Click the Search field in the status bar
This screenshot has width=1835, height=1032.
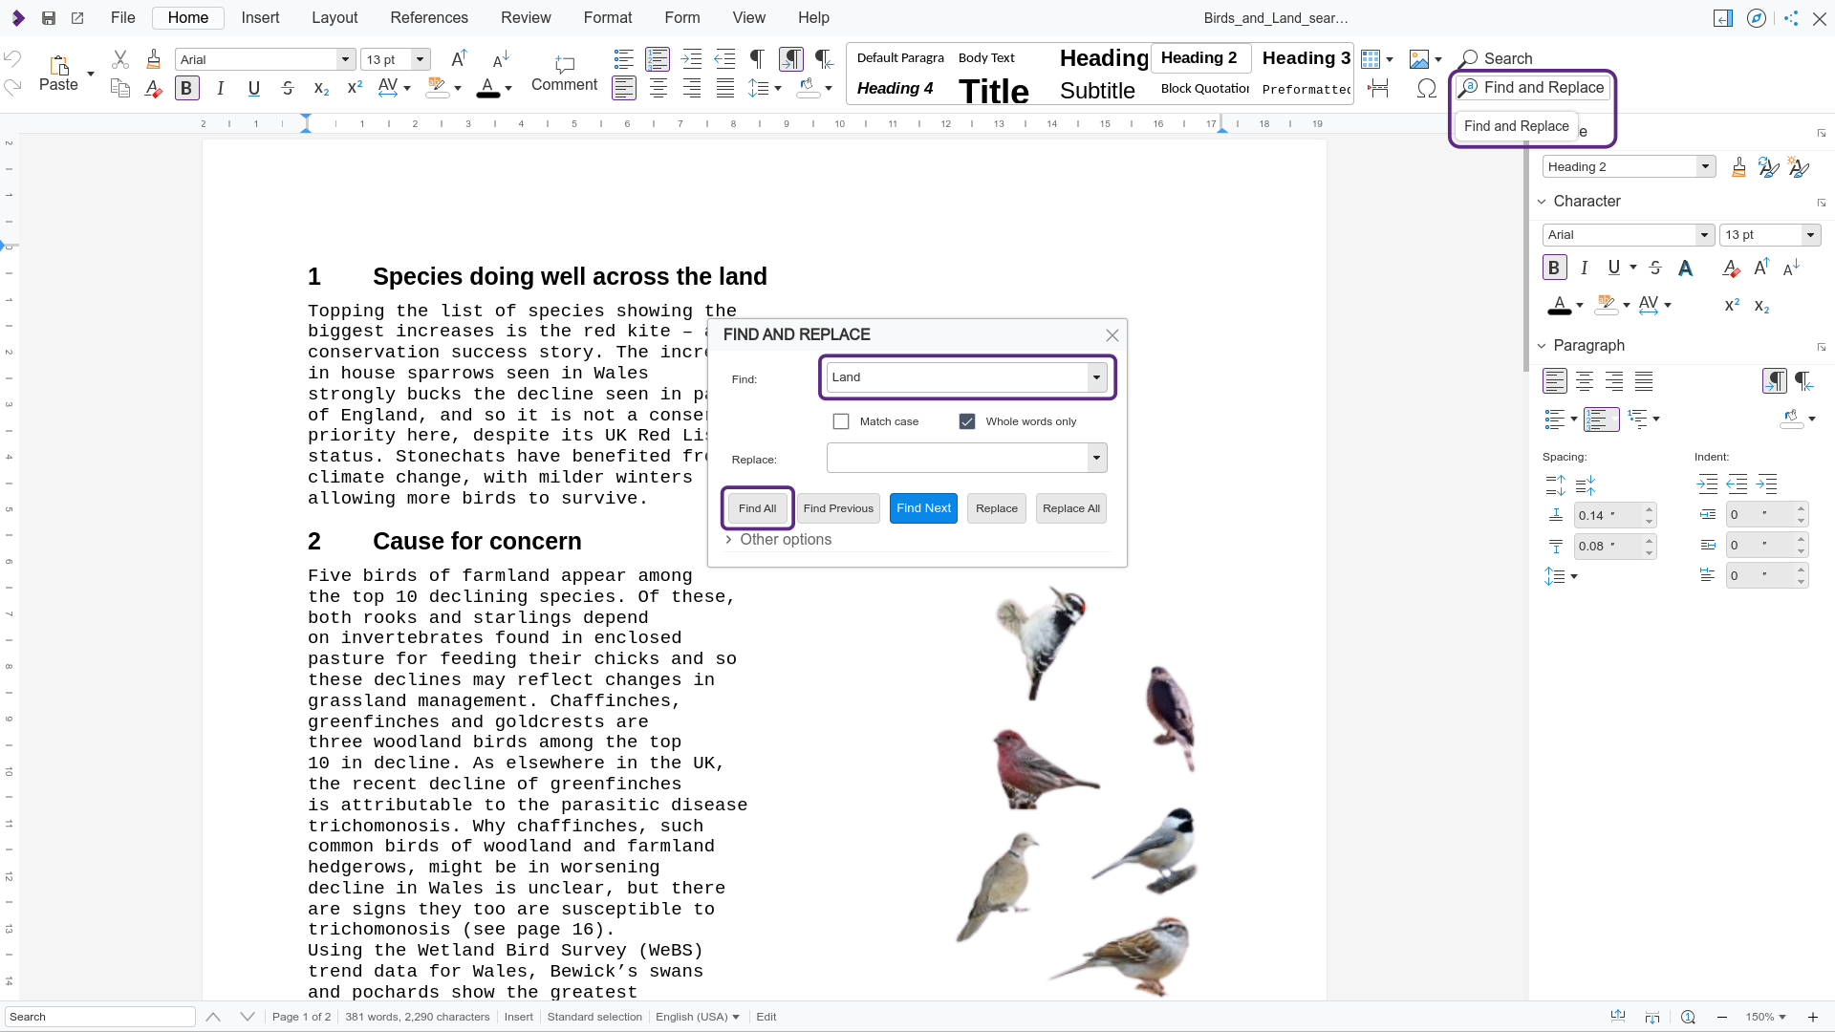click(98, 1016)
